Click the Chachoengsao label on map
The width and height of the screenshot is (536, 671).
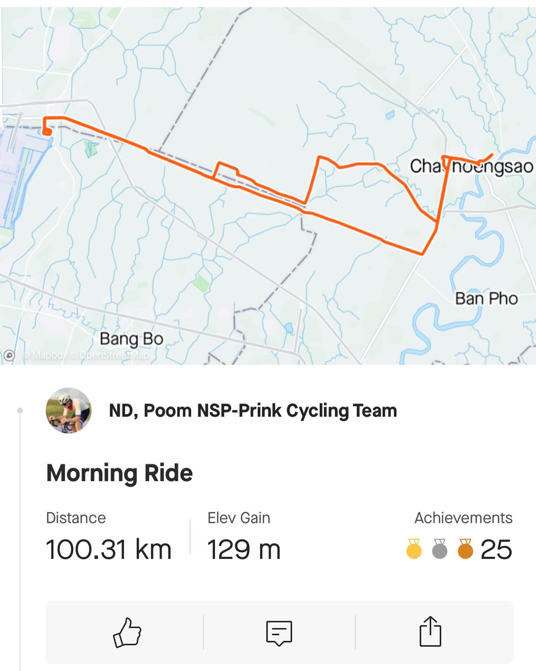472,166
